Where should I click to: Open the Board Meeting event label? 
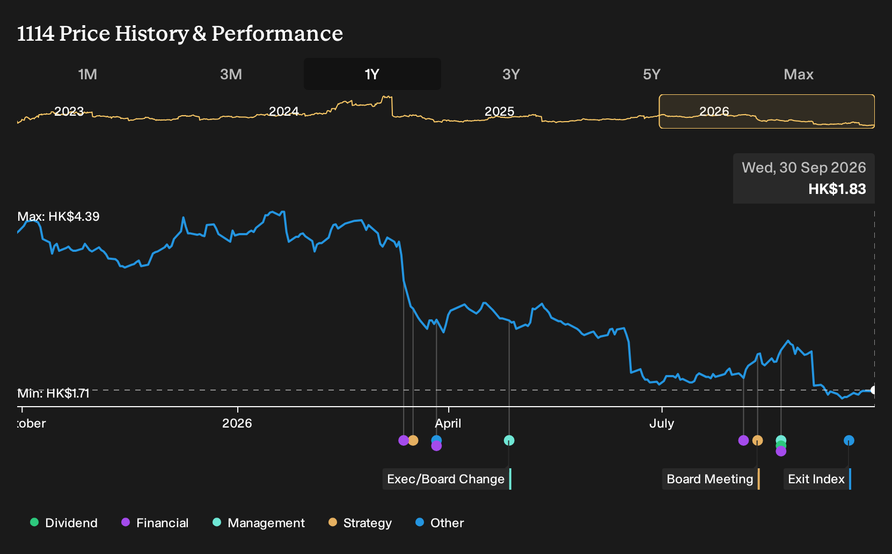coord(711,479)
